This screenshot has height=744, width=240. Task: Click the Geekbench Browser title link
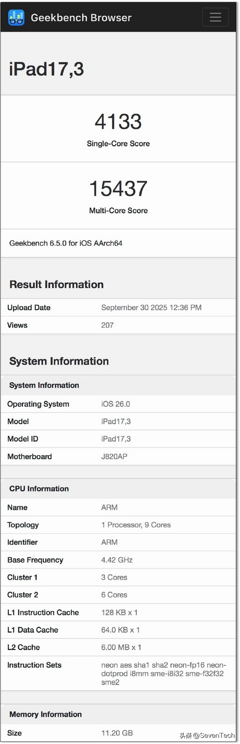pyautogui.click(x=81, y=18)
